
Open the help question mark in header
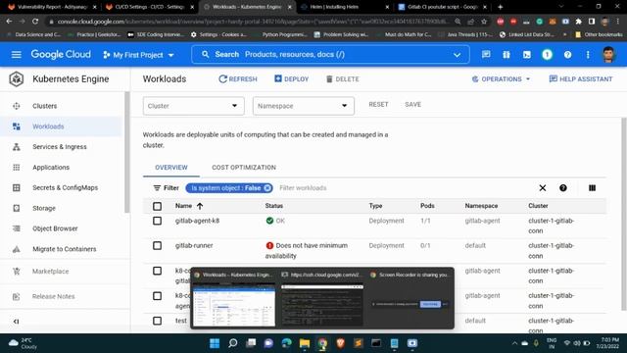tap(567, 55)
